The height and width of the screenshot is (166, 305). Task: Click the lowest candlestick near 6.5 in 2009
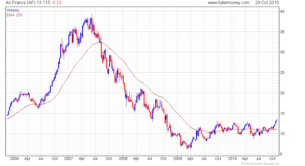click(x=187, y=146)
